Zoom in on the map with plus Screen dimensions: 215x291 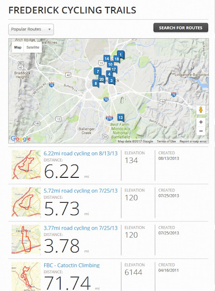[x=201, y=122]
